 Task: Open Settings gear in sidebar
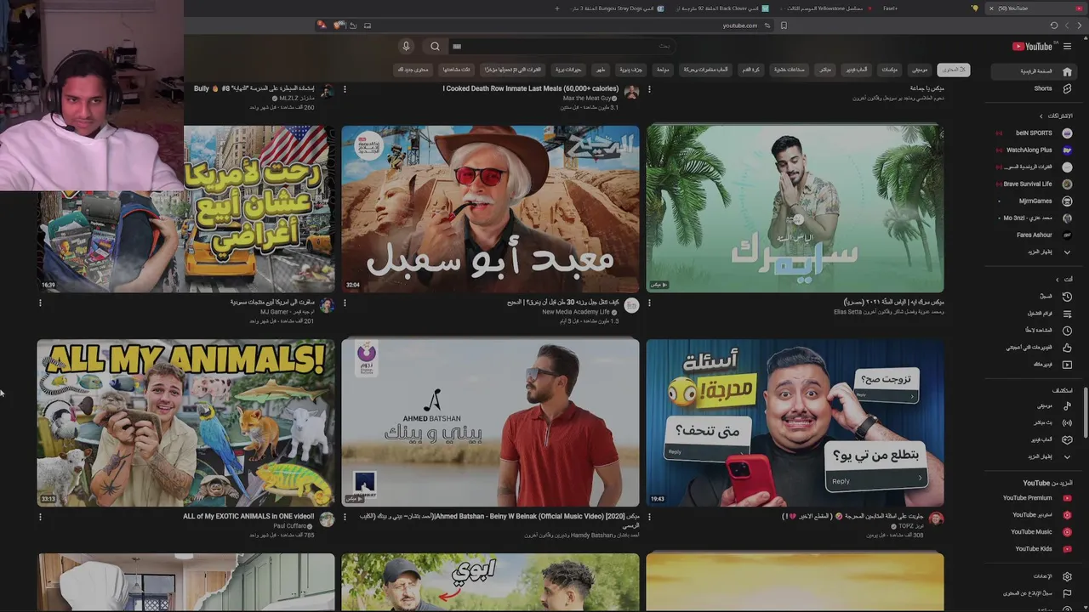point(1067,576)
